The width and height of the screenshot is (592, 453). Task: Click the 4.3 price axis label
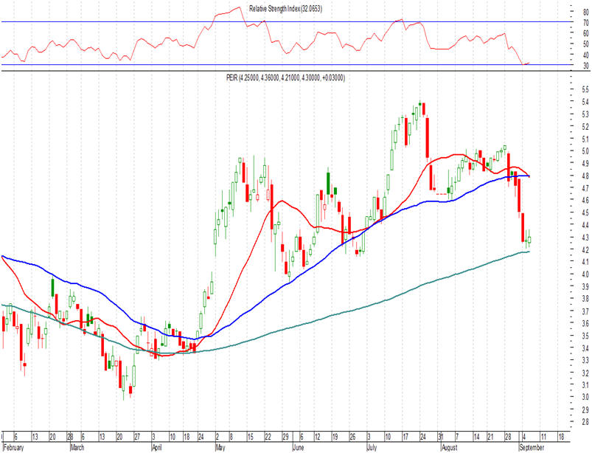click(585, 238)
